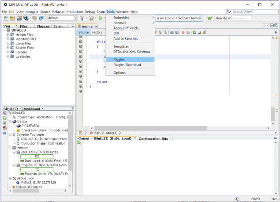Viewport: 280px width, 202px height.
Task: Open the Clean and Build dropdown arrow
Action: tap(96, 18)
